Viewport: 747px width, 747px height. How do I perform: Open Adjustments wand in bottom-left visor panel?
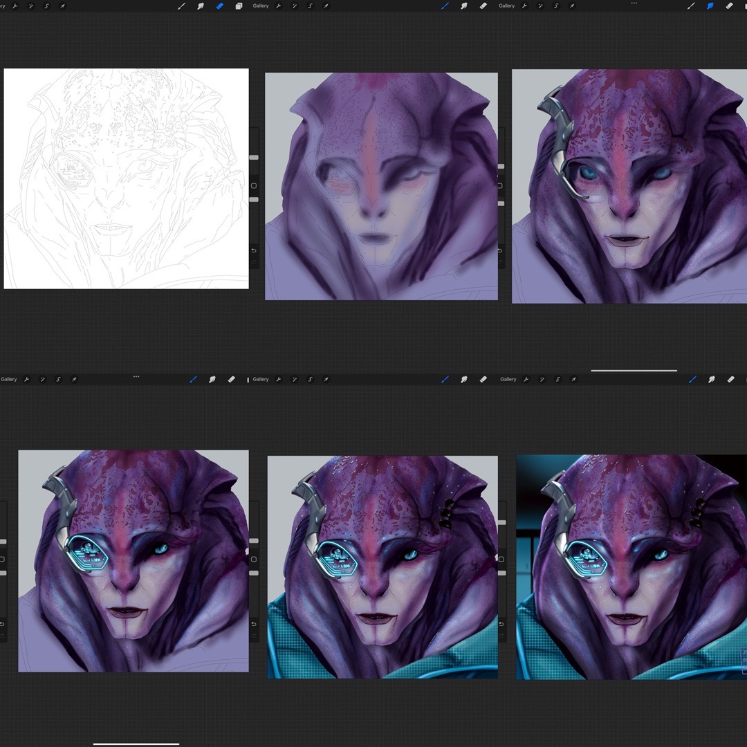(x=42, y=380)
